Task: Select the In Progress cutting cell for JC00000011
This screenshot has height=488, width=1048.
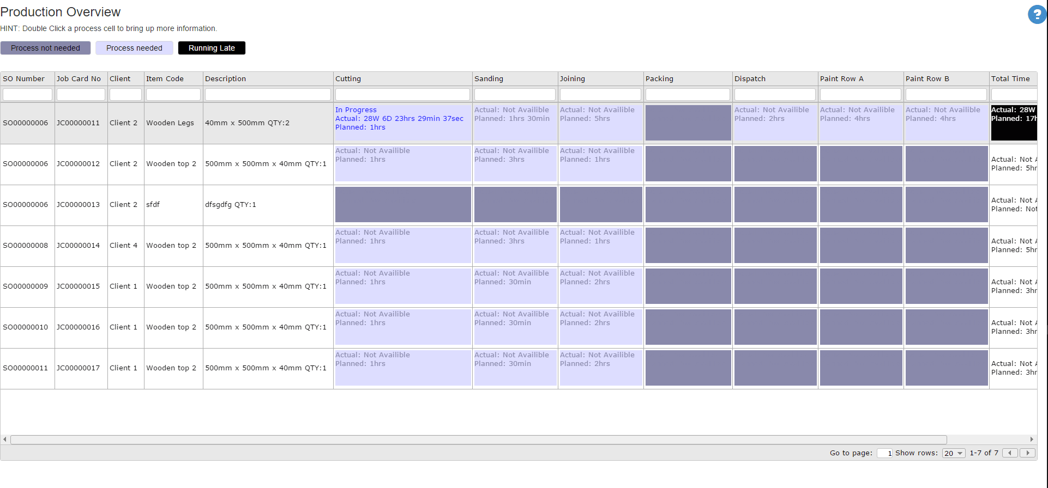Action: point(402,123)
